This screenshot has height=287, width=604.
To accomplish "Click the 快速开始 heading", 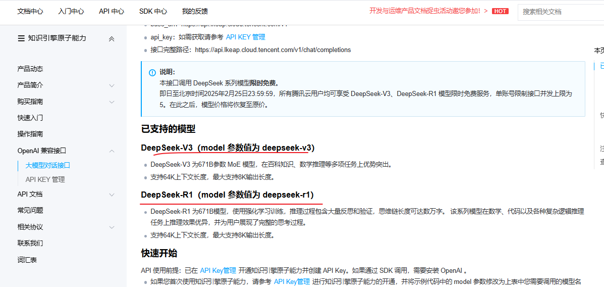I will pyautogui.click(x=159, y=253).
